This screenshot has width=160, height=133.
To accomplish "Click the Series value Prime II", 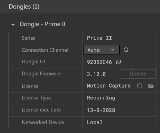I will pyautogui.click(x=99, y=38).
